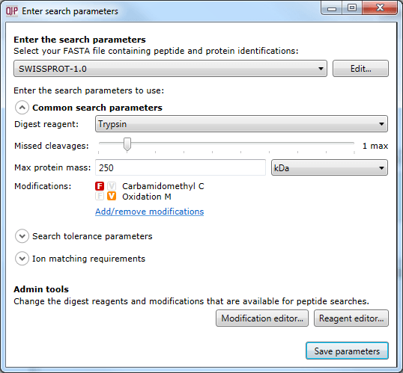
Task: Toggle variable V badge for Oxidation M
Action: click(112, 197)
